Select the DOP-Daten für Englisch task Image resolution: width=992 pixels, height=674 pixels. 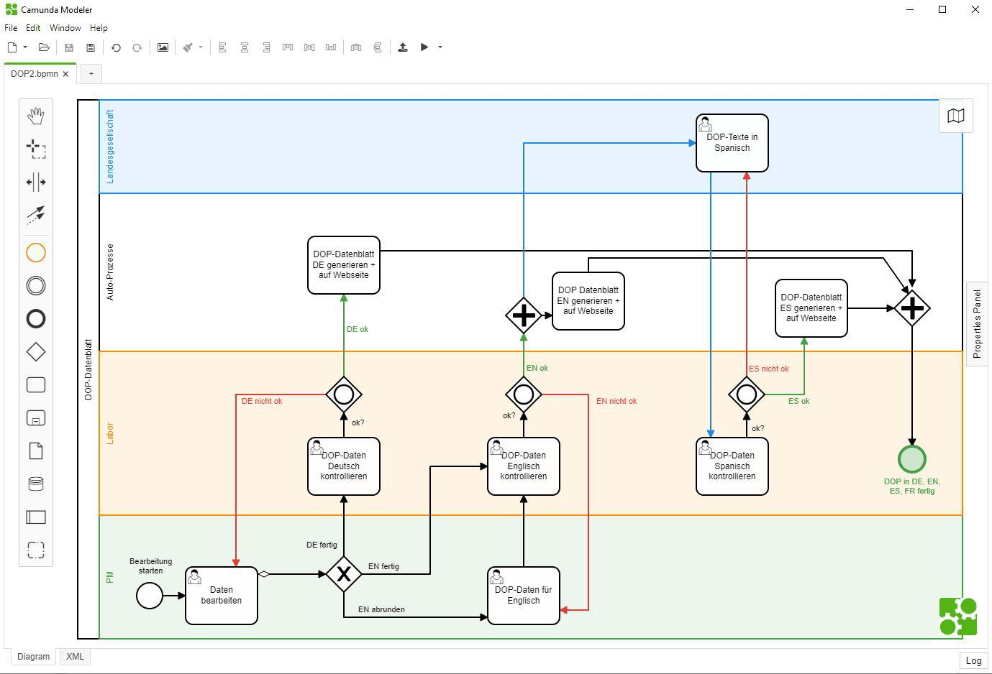(x=524, y=596)
